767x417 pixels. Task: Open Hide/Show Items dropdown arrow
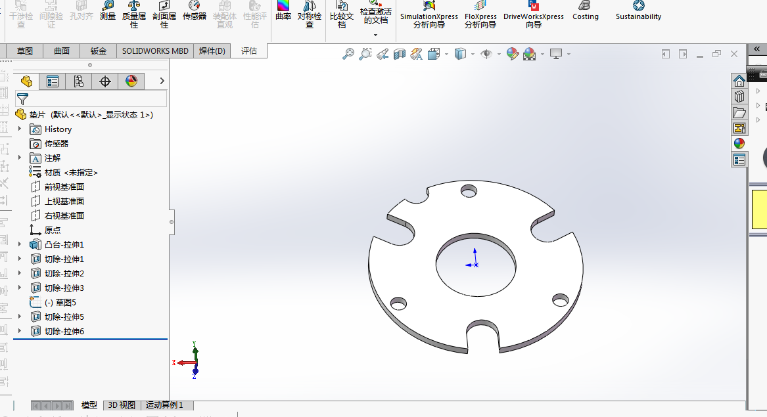(498, 55)
